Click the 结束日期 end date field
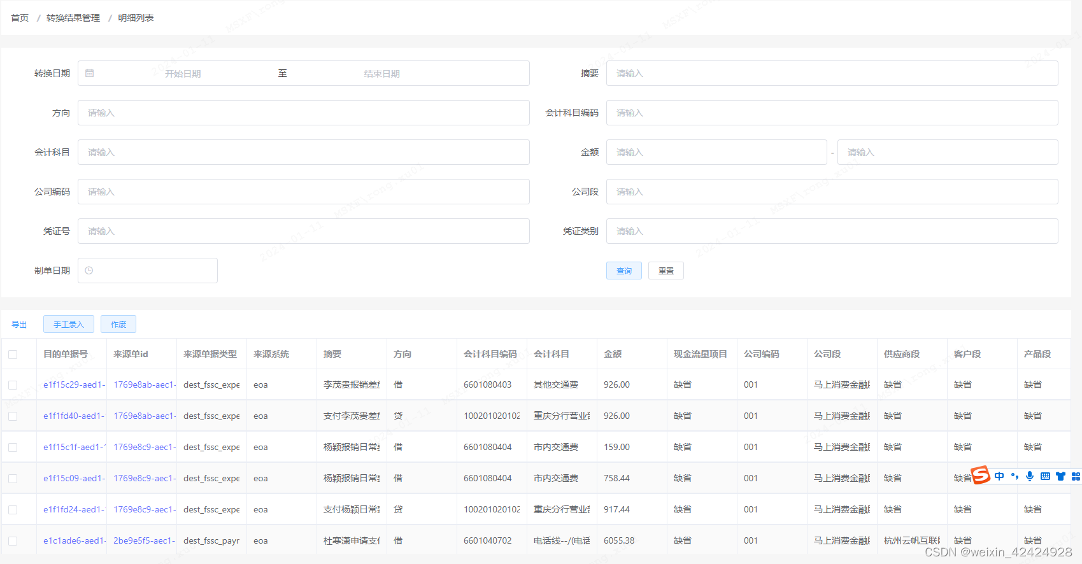 [382, 73]
